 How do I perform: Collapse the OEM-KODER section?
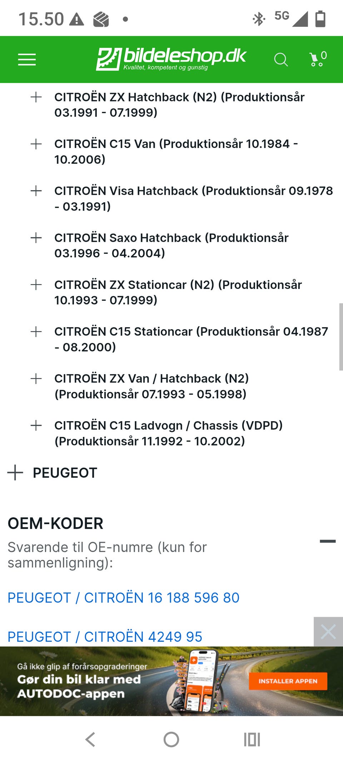327,541
